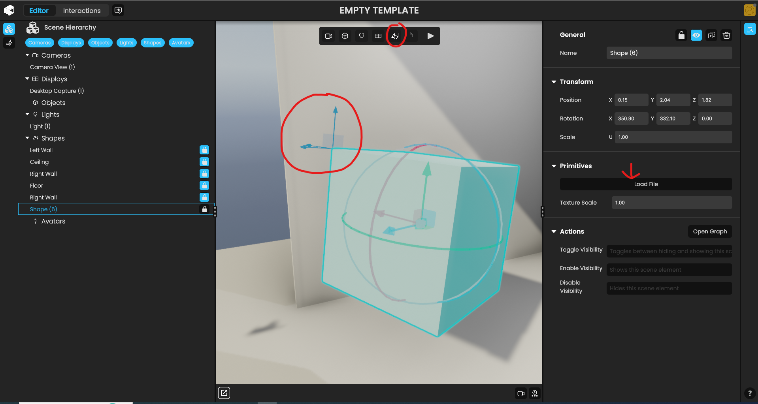Collapse the Primitives section
Screen dimensions: 758x404
coord(554,166)
